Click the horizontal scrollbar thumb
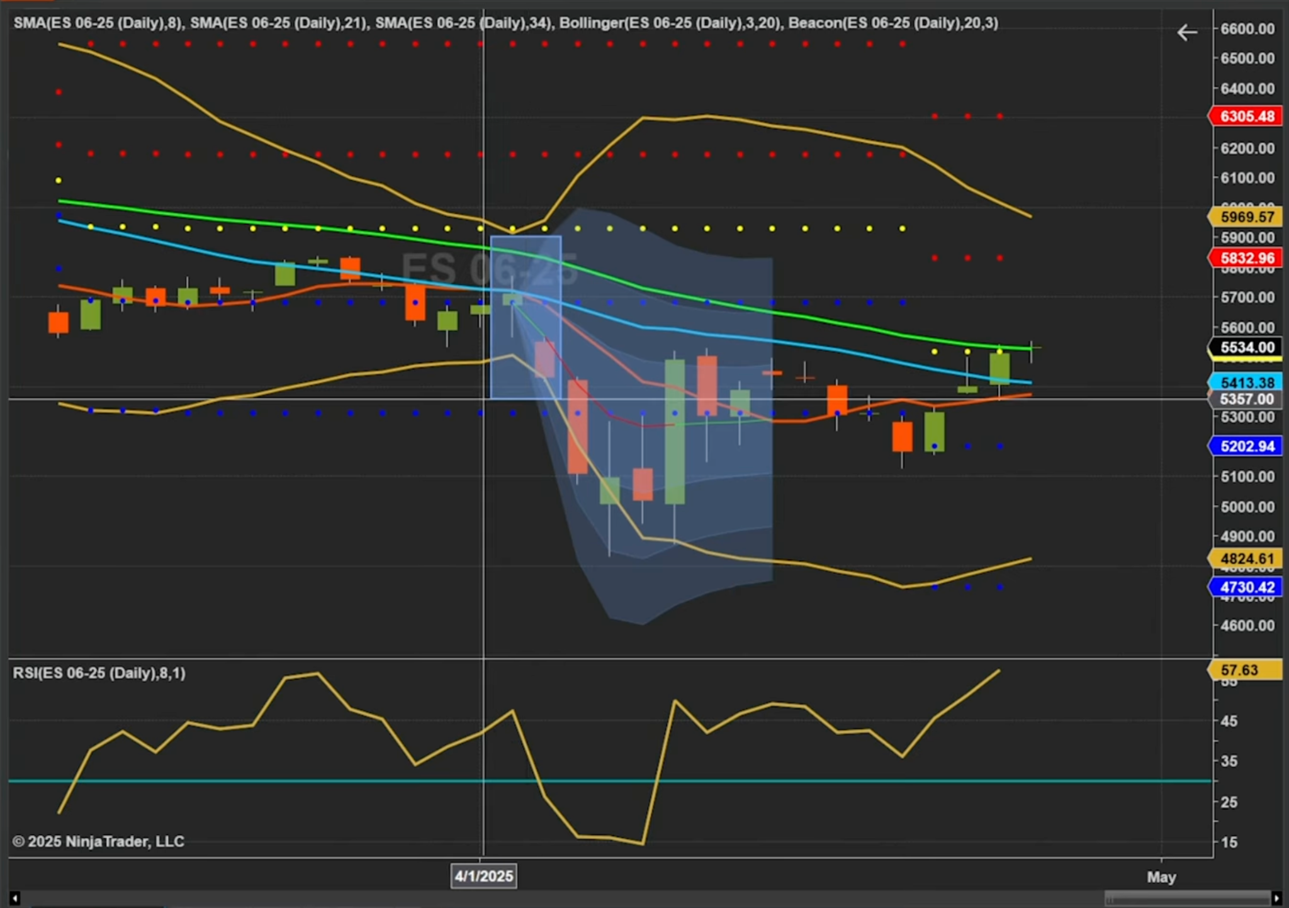Viewport: 1289px width, 908px height. coord(1187,898)
